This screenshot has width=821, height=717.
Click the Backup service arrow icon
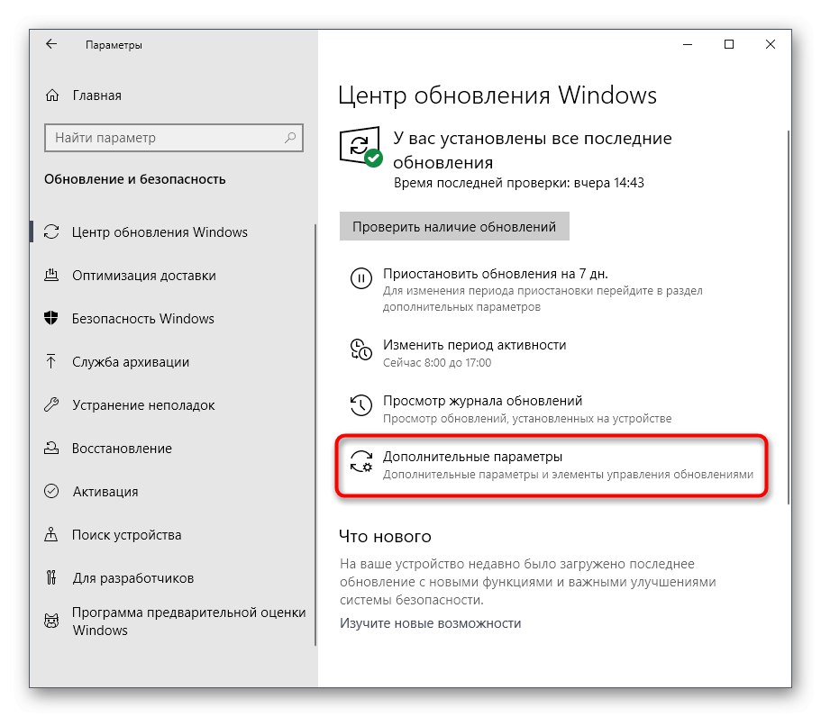[x=53, y=361]
